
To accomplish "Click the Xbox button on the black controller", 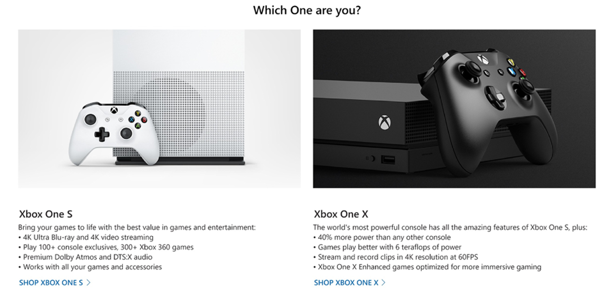I will 482,59.
